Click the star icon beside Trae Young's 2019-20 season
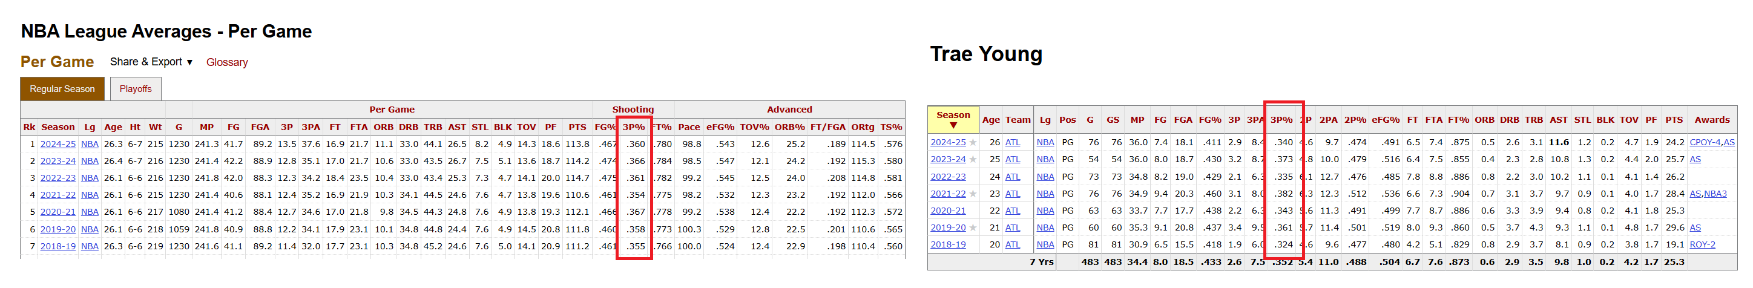Viewport: 1753px width, 288px height. [973, 228]
